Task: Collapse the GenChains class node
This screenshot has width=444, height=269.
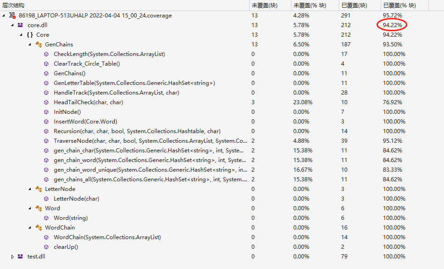Action: tap(30, 45)
